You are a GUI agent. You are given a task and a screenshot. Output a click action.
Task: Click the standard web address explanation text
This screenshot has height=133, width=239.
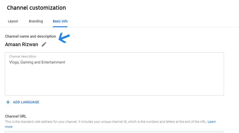(106, 122)
